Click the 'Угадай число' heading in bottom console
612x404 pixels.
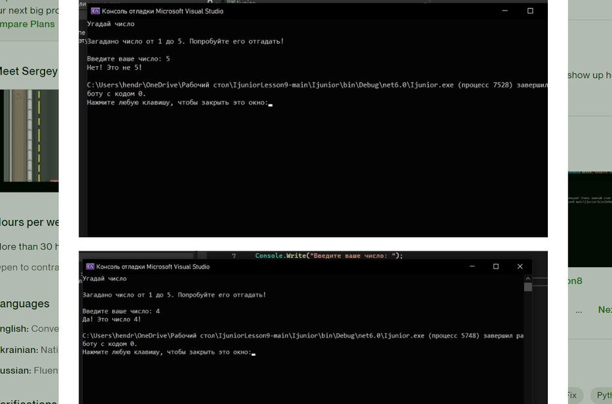[104, 279]
